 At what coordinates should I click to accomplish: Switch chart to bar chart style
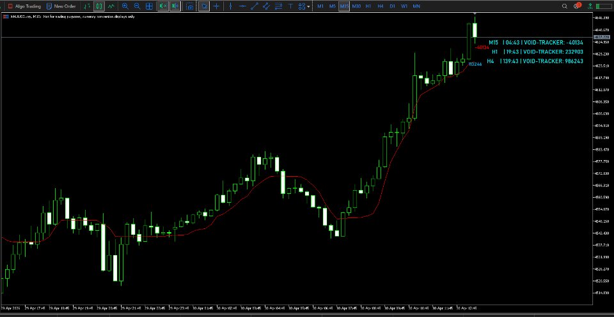point(88,6)
